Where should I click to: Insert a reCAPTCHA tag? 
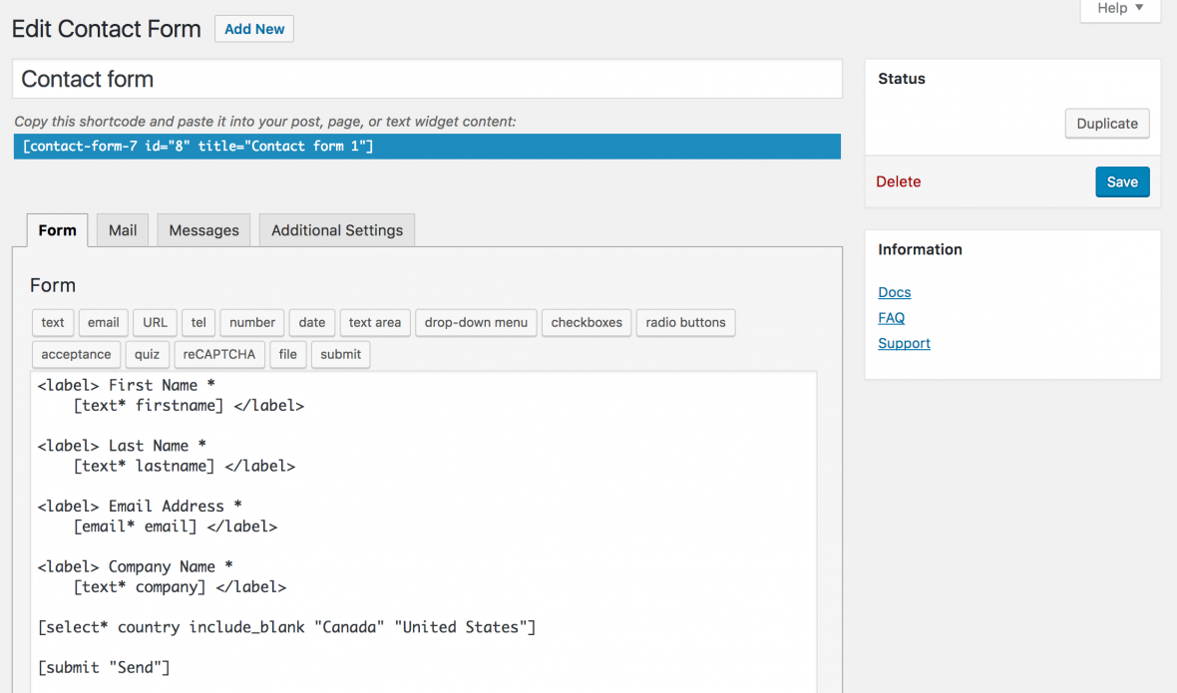point(219,354)
